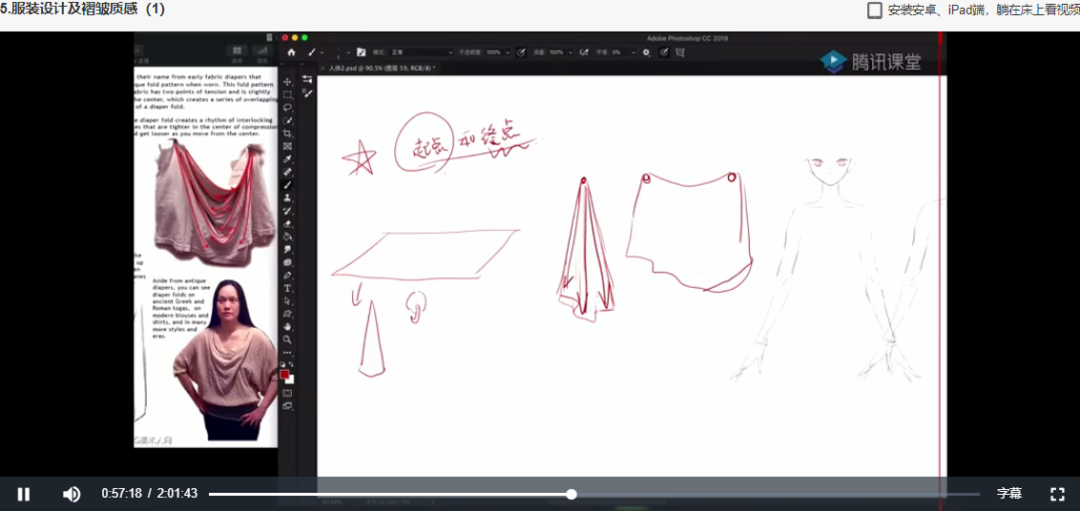Screen dimensions: 1080x511
Task: Open the brush preset picker dropdown
Action: (348, 52)
